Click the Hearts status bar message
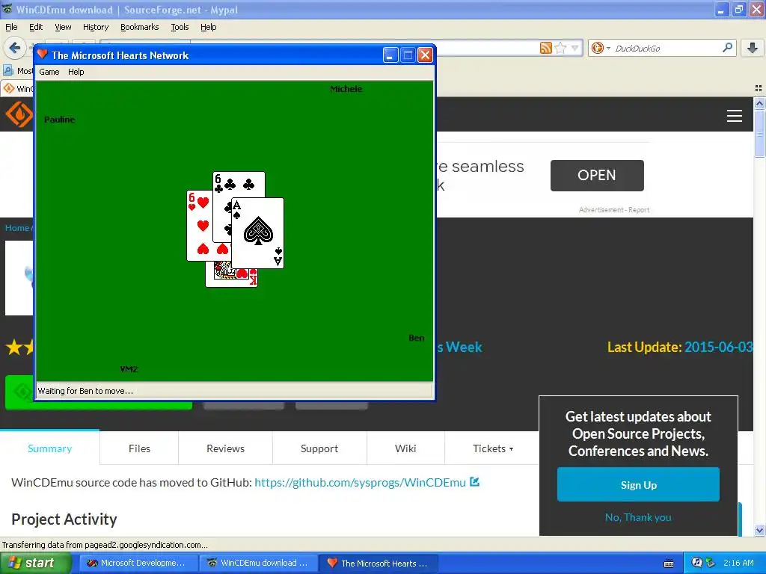766x574 pixels. click(x=85, y=391)
